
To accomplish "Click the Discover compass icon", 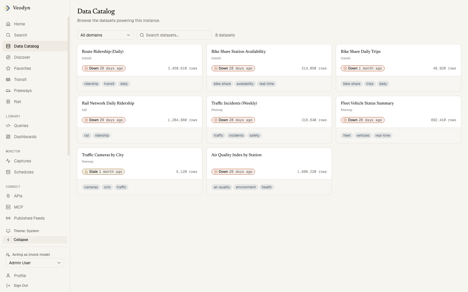I will (x=8, y=57).
